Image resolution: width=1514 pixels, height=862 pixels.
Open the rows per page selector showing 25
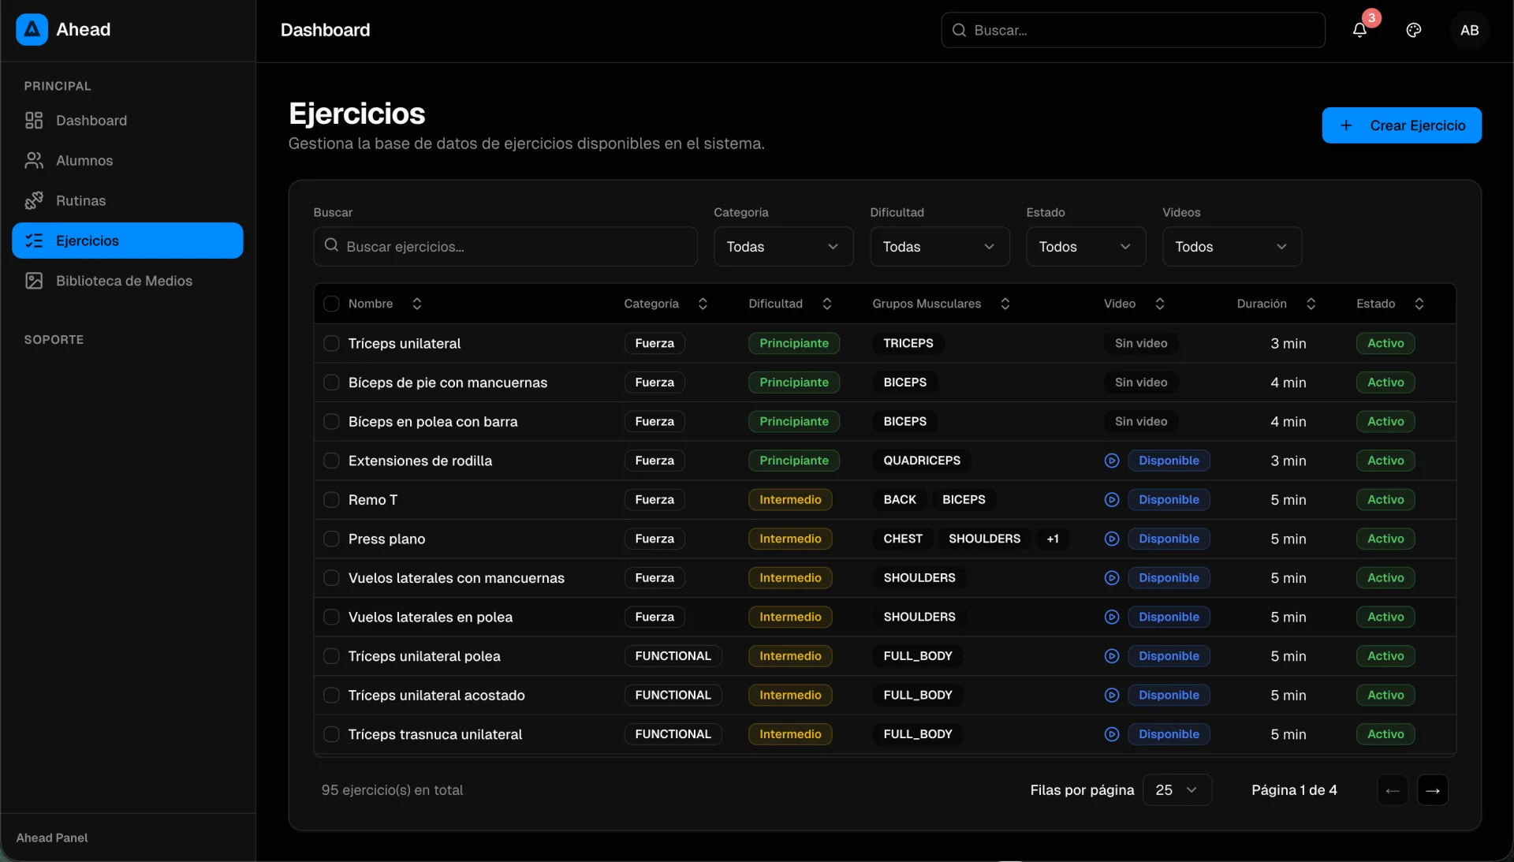1176,790
